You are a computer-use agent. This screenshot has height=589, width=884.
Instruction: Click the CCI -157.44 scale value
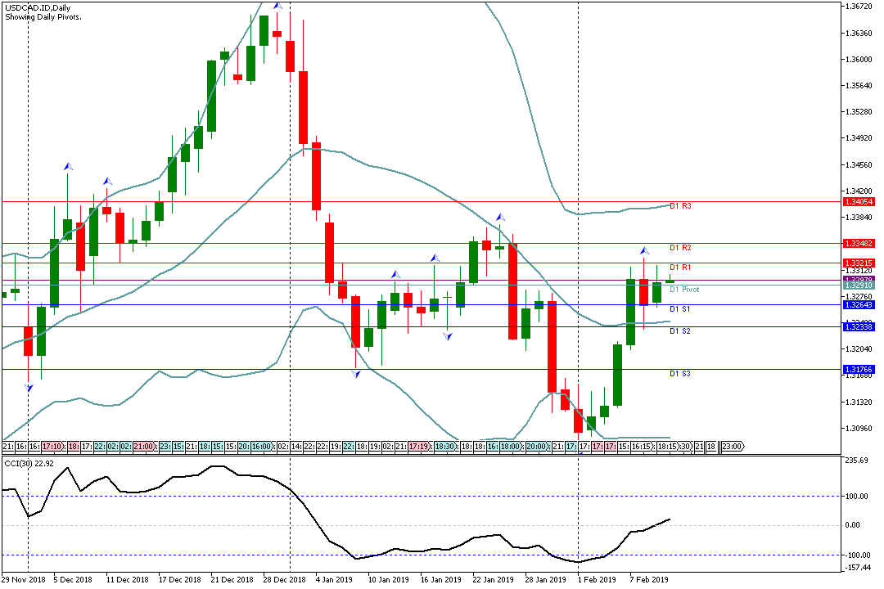click(x=858, y=569)
